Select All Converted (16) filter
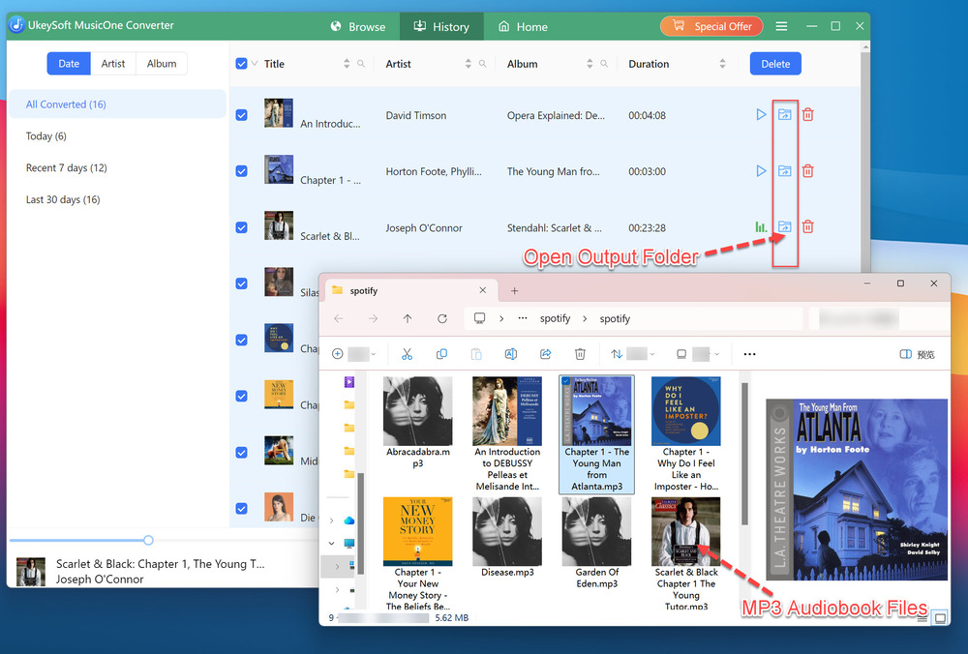 [x=117, y=104]
